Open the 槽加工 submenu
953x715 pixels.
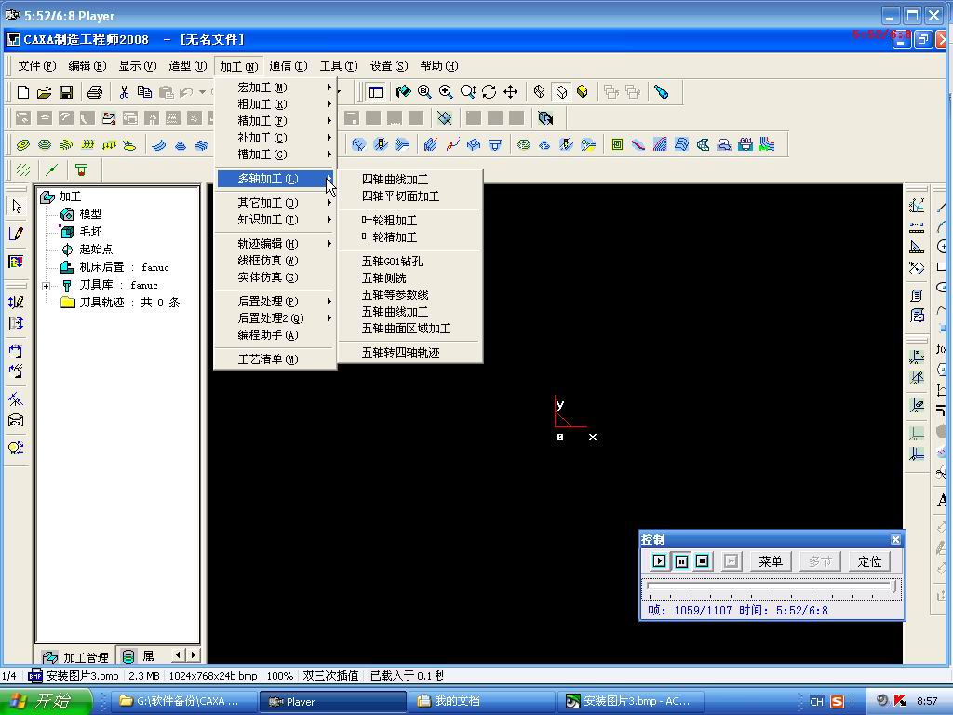[275, 155]
